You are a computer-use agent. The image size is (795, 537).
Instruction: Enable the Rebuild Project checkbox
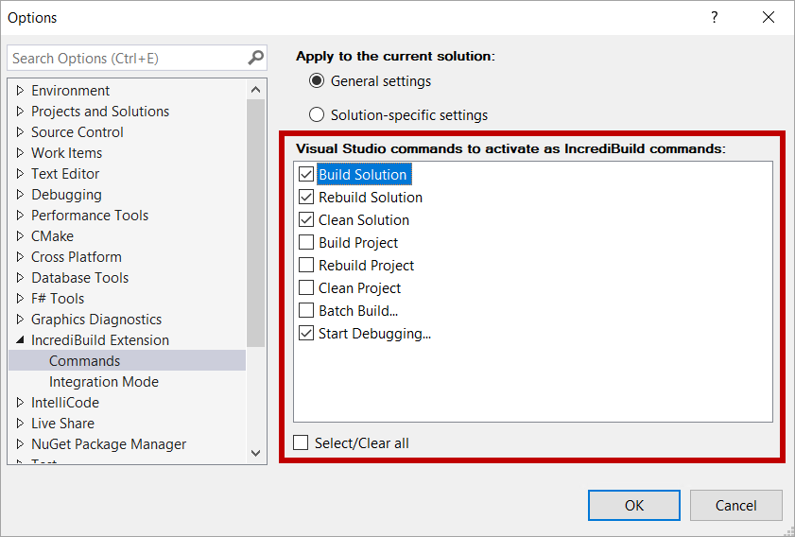305,266
